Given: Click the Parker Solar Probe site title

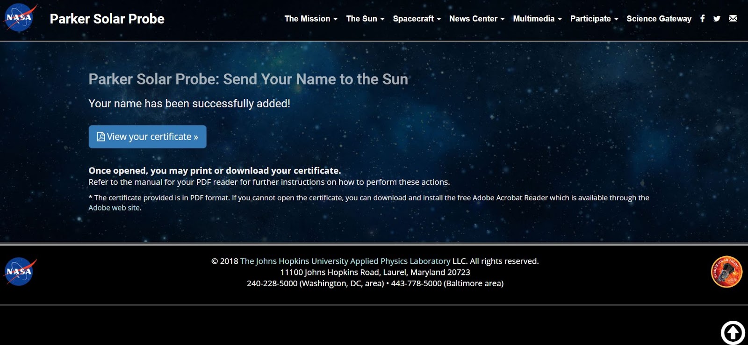Looking at the screenshot, I should tap(107, 19).
